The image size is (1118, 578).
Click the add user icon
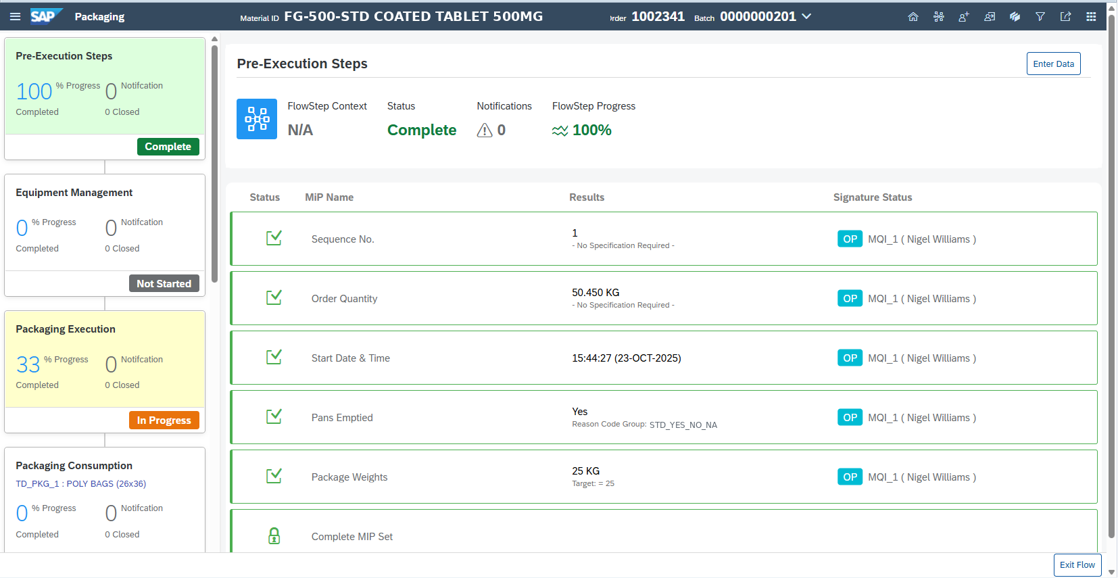coord(964,17)
